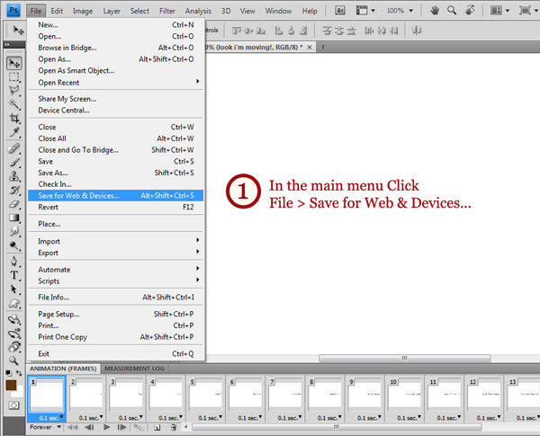Select the Custom Shape tool
Screen dimensions: 540x436
[14, 303]
